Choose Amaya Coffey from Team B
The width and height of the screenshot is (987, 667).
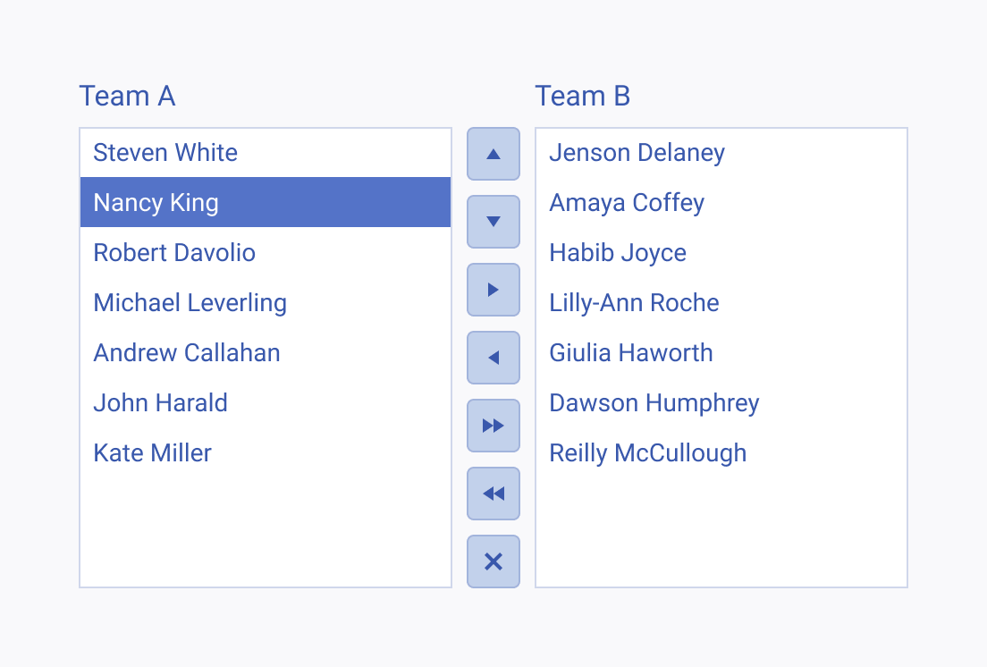click(x=721, y=203)
